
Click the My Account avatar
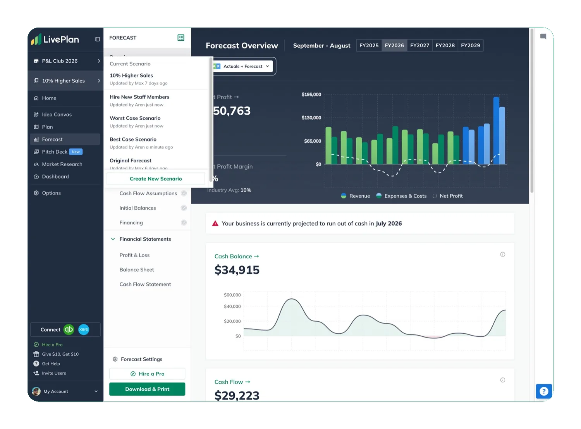(x=36, y=391)
